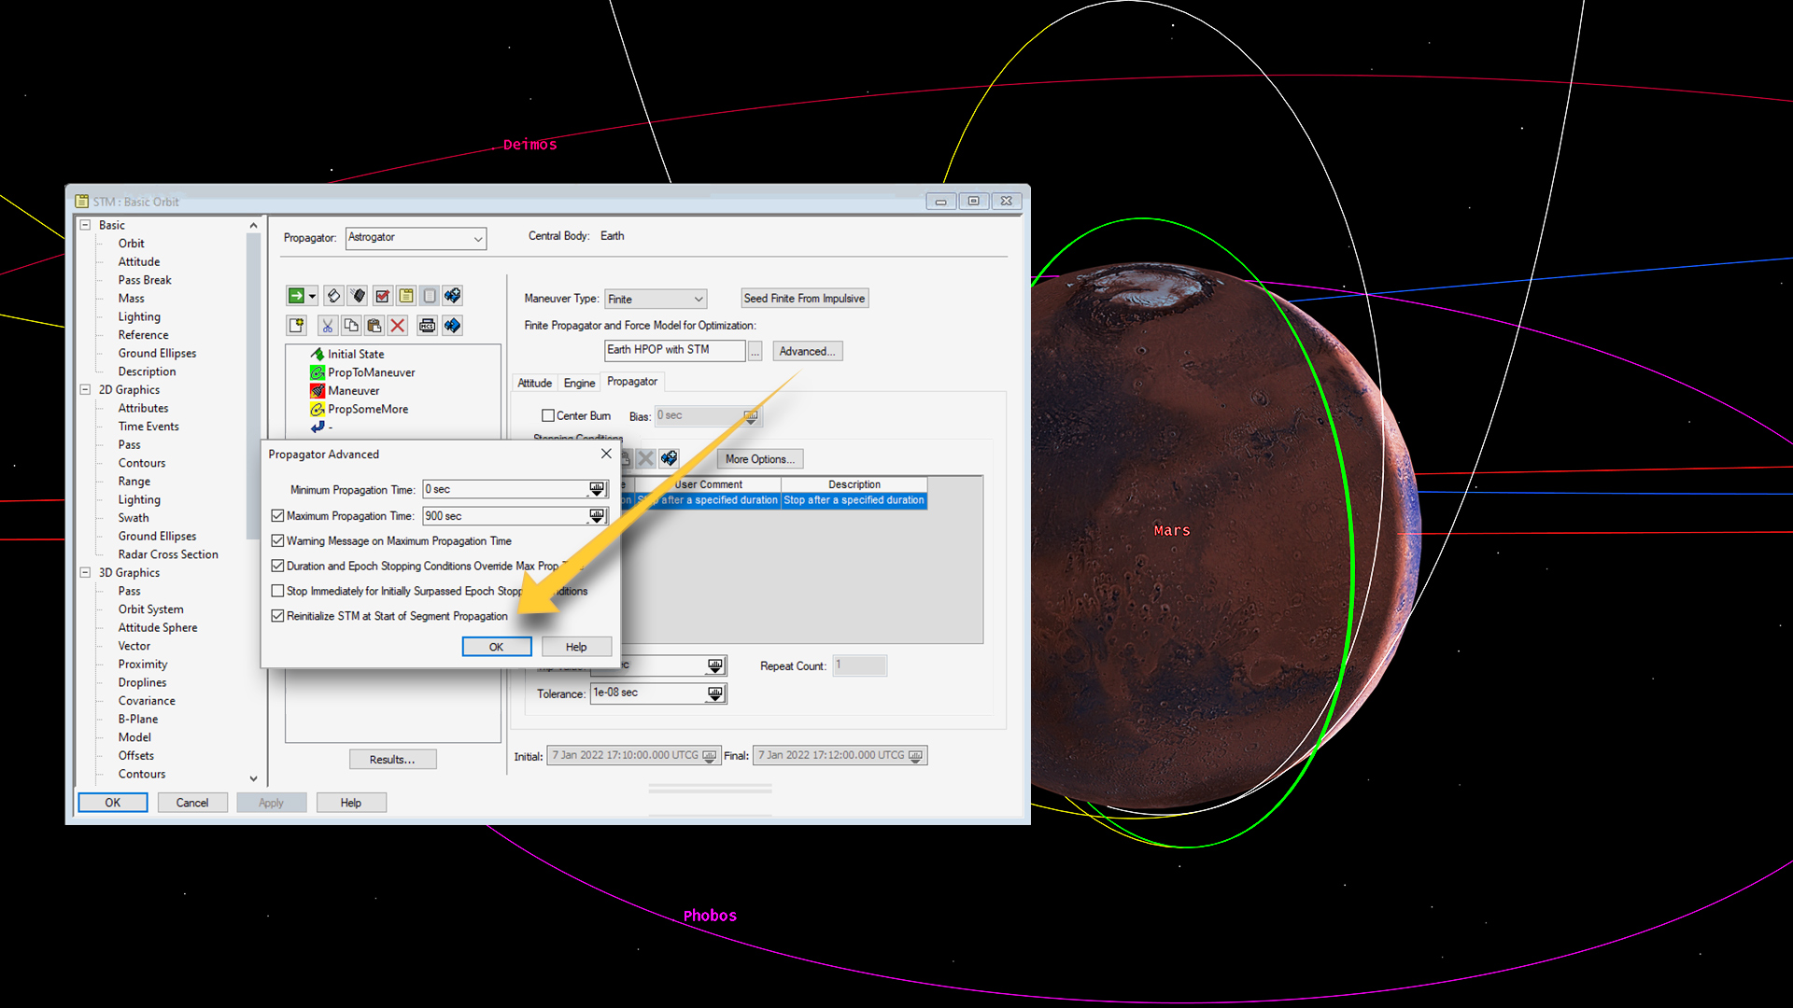This screenshot has width=1793, height=1008.
Task: Switch to the Engine tab
Action: click(579, 383)
